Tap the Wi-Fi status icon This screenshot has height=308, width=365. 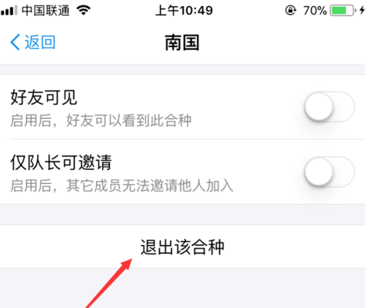point(84,10)
